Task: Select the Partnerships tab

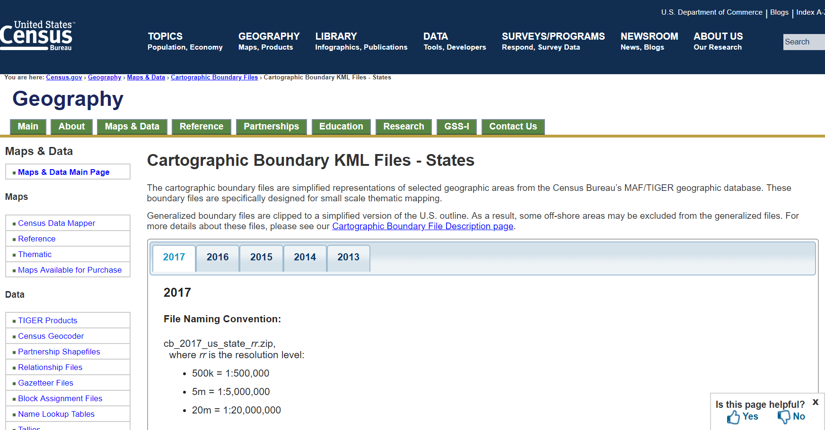Action: (x=271, y=127)
